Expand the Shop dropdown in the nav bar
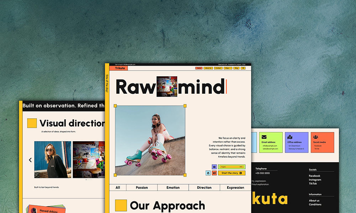Screen dimensions: 356x213 228,68
